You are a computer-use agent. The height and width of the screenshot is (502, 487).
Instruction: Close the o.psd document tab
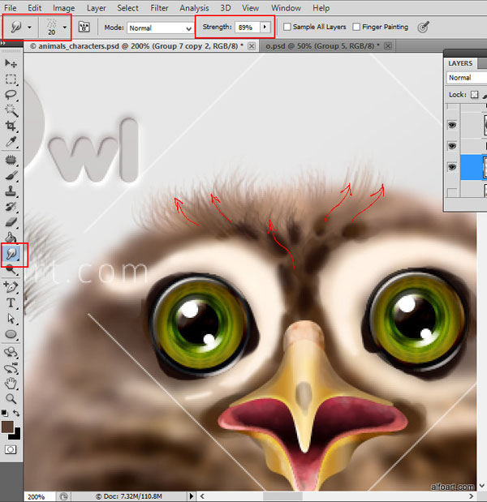pyautogui.click(x=388, y=46)
